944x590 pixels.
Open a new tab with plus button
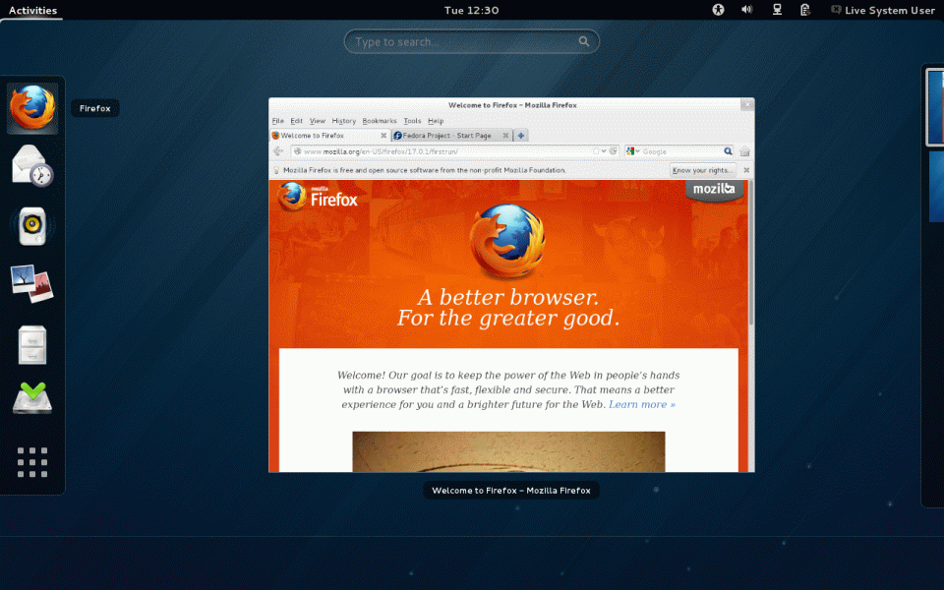tap(521, 136)
